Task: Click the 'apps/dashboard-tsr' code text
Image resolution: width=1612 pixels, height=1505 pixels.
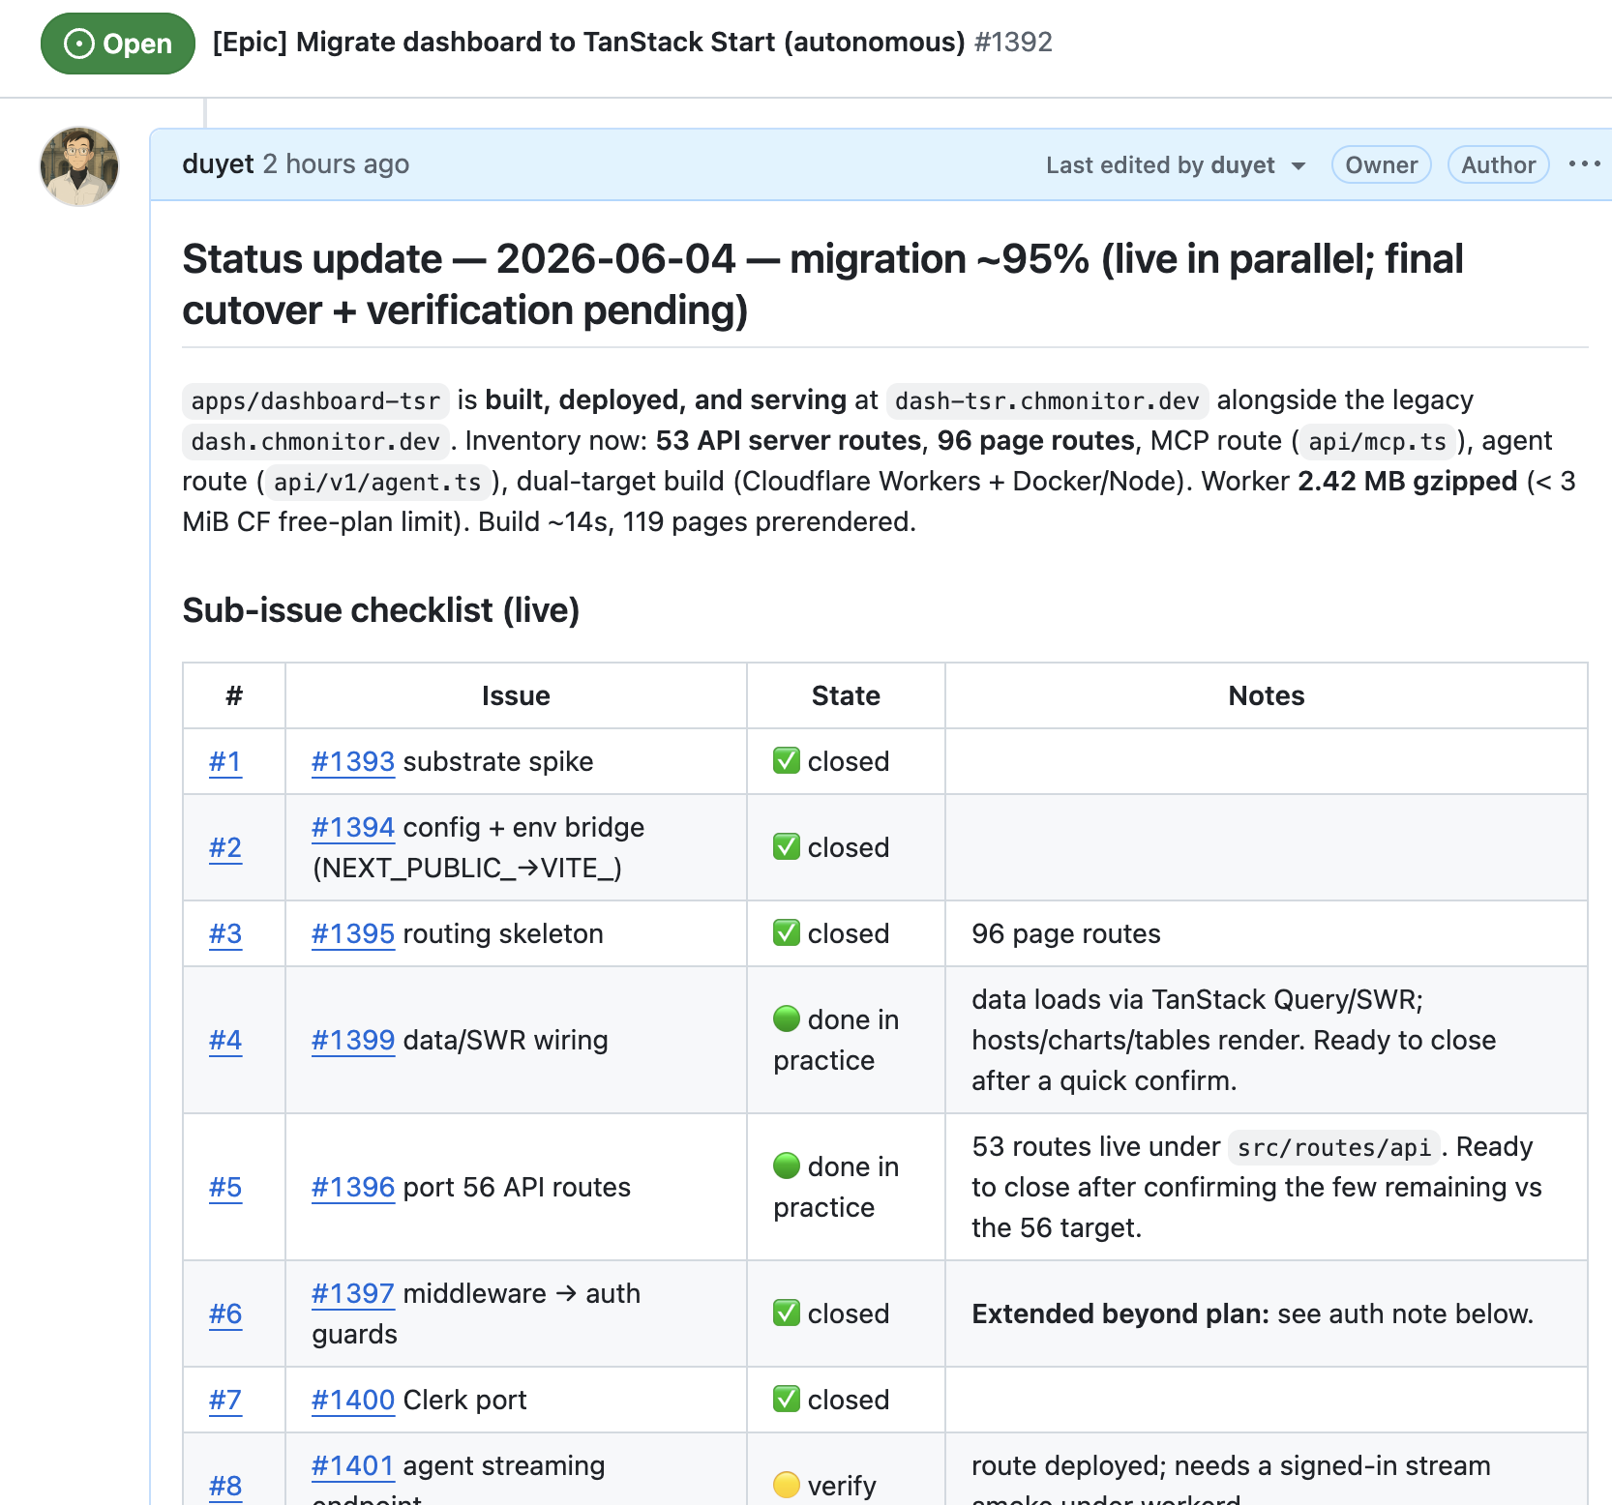Action: click(315, 401)
